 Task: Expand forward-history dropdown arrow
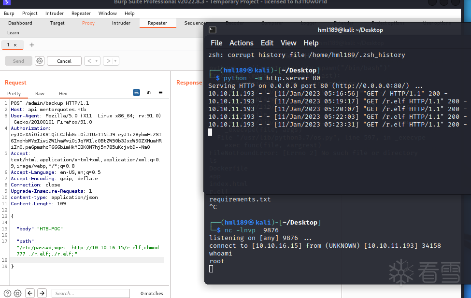115,61
